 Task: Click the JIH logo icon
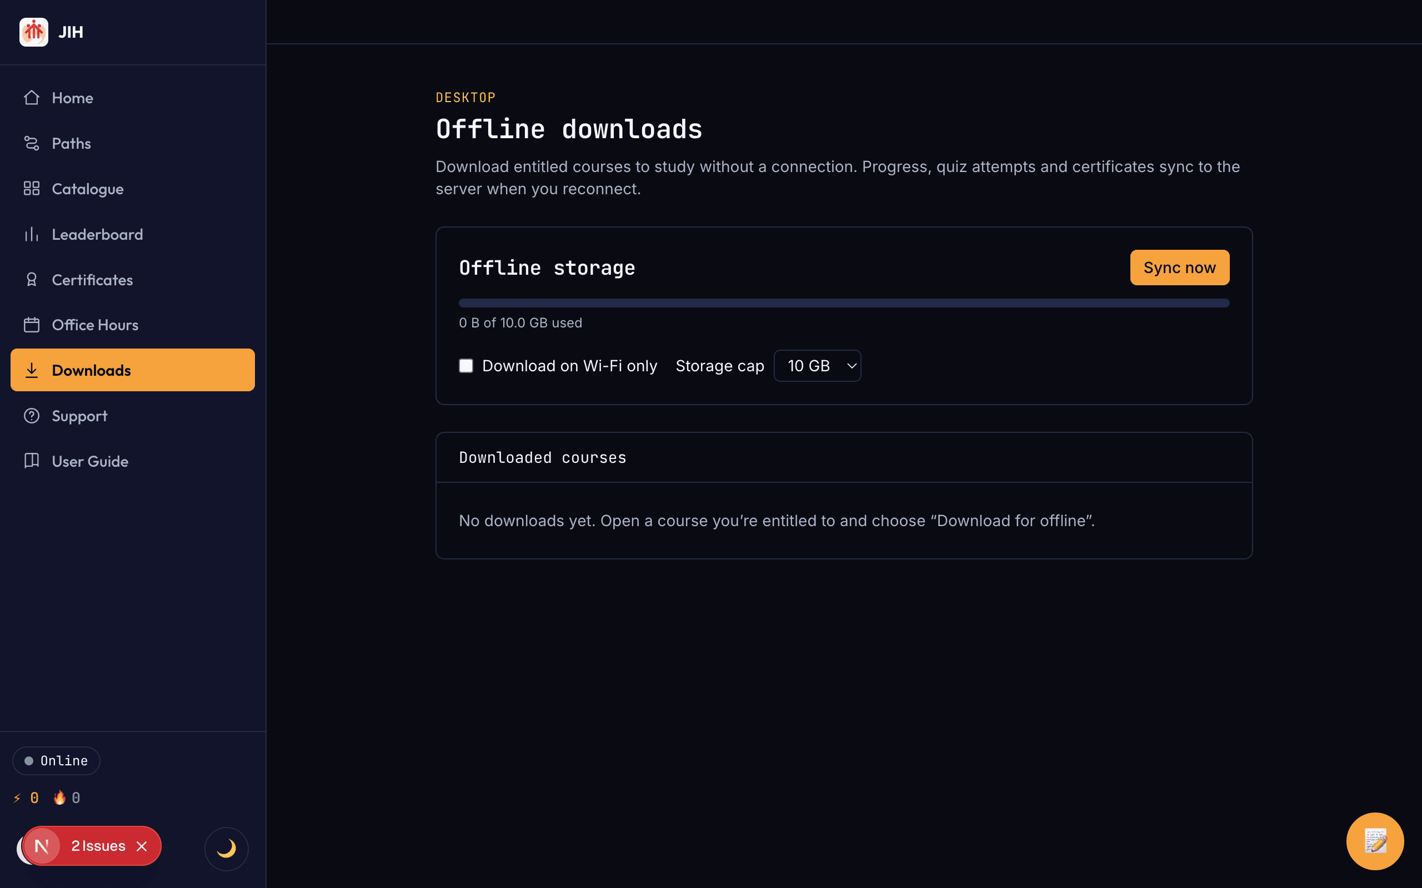point(33,32)
